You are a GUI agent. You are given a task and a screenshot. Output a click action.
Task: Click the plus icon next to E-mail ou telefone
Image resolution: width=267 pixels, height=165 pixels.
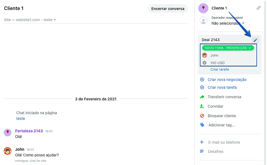(x=202, y=142)
